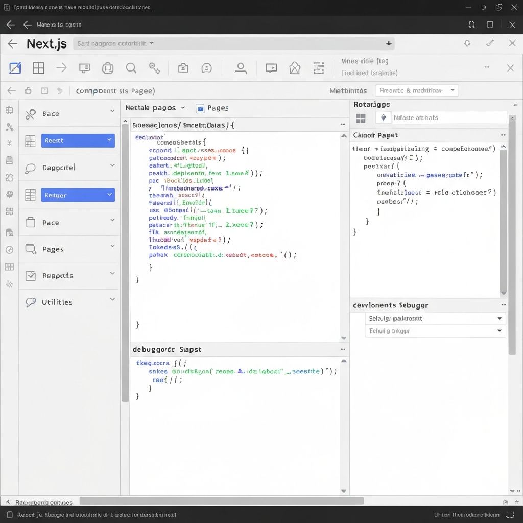The image size is (523, 523).
Task: Click the monitor display icon in toolbar
Action: tap(84, 68)
